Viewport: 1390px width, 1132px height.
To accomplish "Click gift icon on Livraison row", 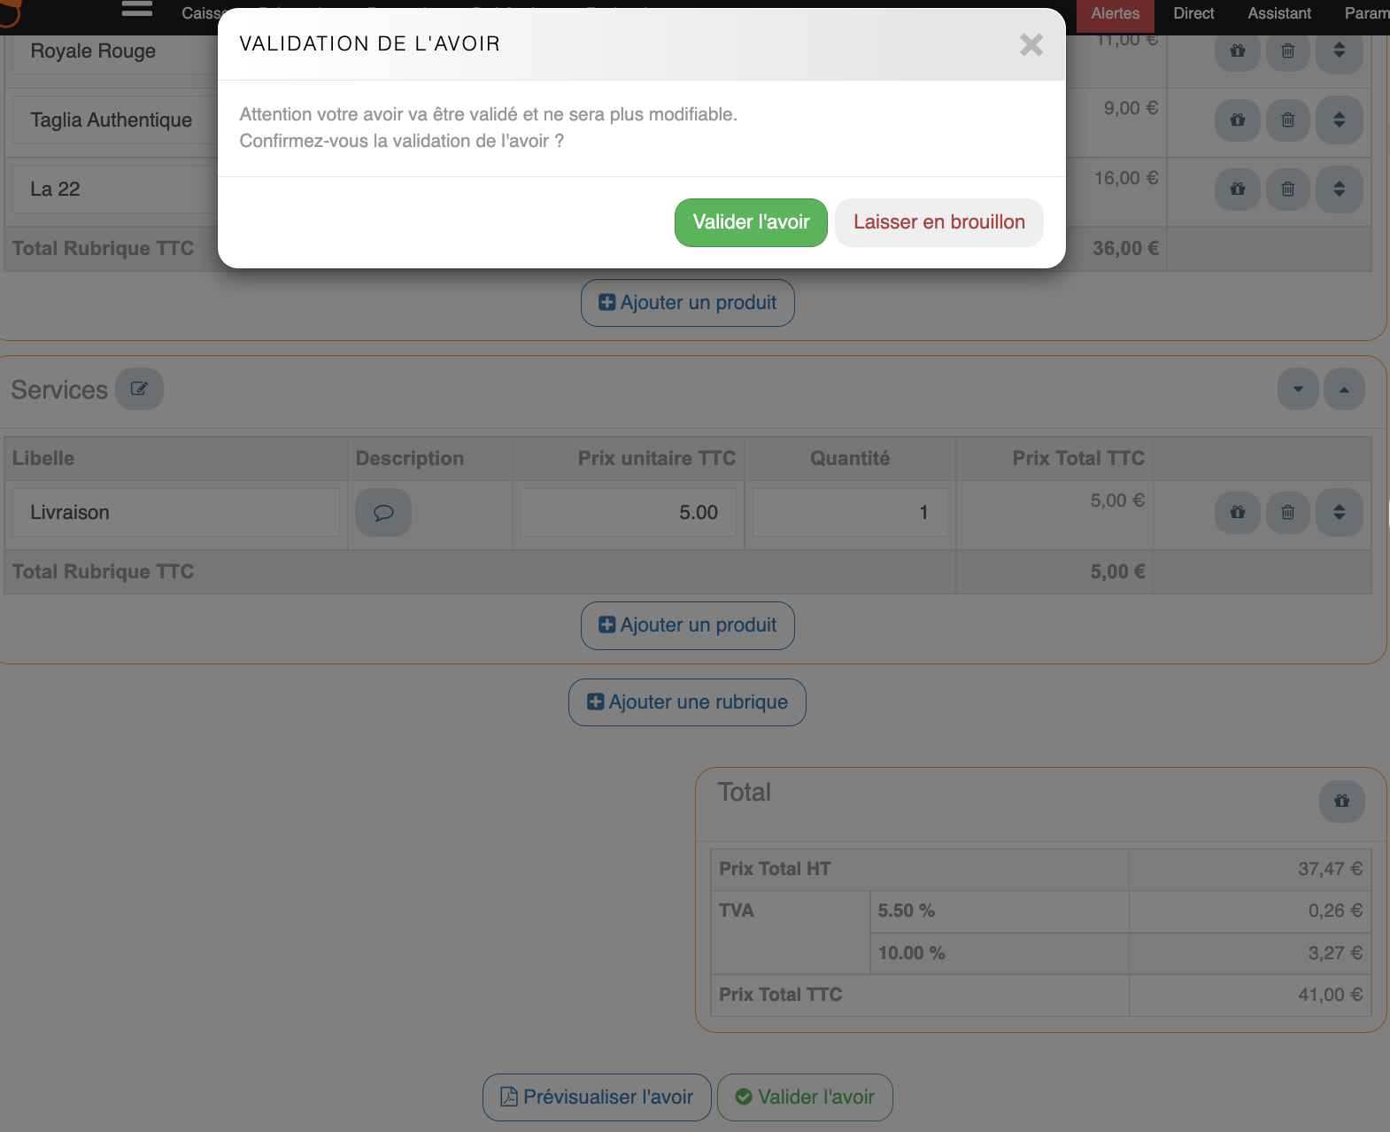I will (1237, 512).
